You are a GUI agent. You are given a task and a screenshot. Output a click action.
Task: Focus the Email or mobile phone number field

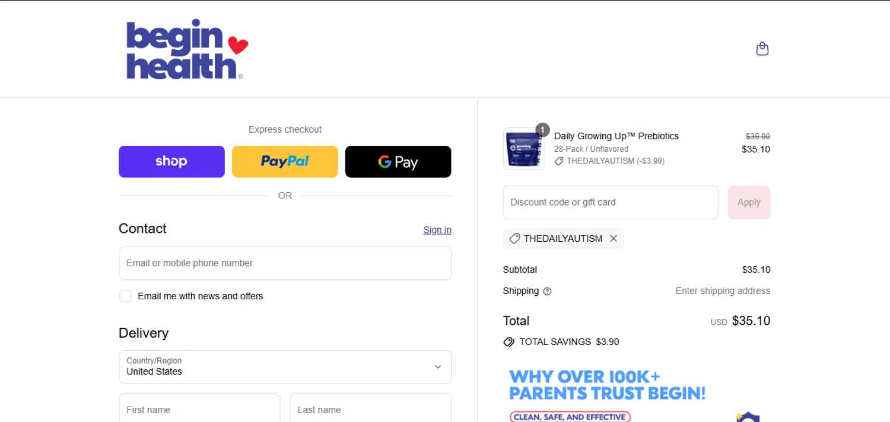(285, 263)
